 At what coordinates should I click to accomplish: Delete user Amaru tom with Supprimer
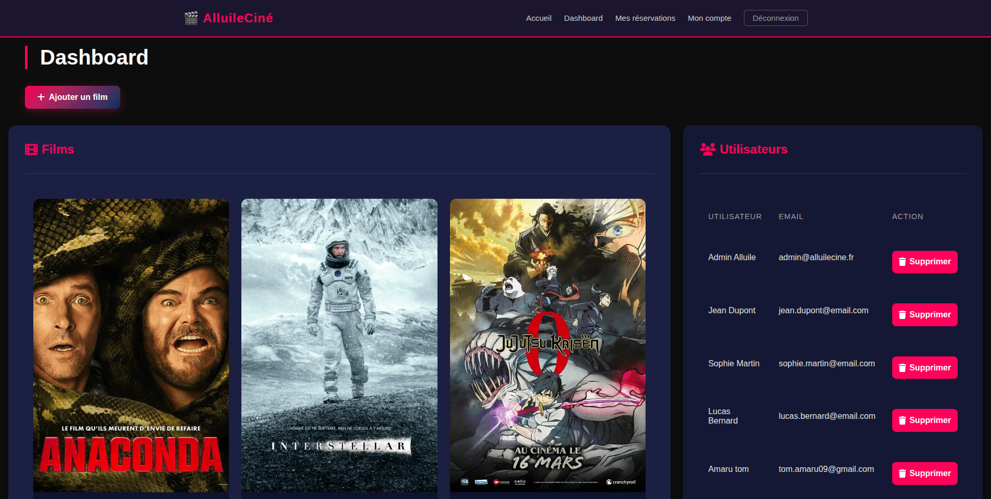click(924, 474)
